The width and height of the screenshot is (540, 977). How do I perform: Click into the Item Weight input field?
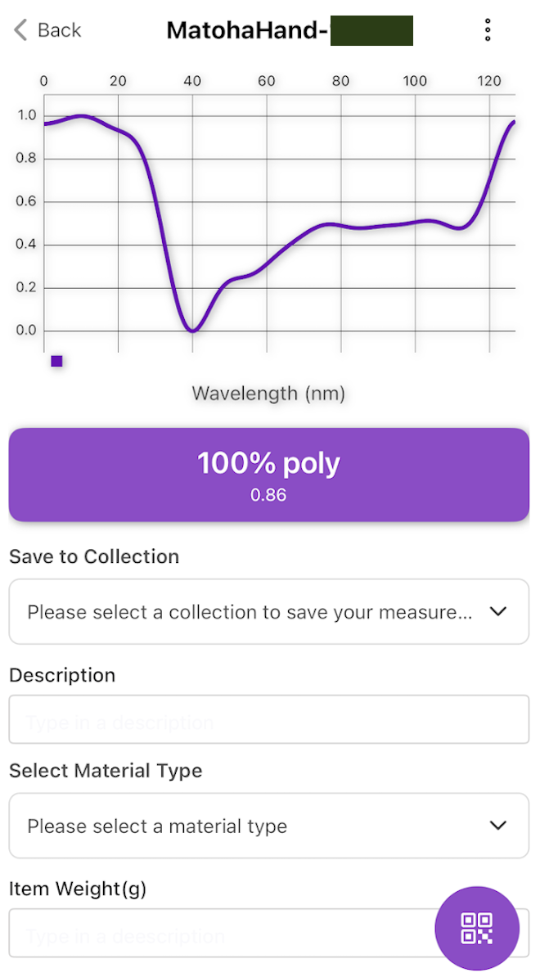221,934
